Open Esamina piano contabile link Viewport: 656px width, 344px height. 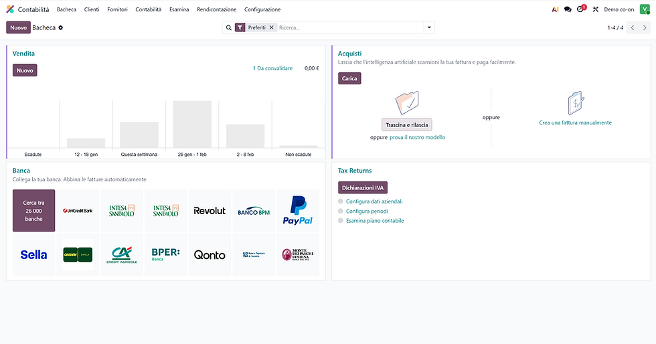375,221
